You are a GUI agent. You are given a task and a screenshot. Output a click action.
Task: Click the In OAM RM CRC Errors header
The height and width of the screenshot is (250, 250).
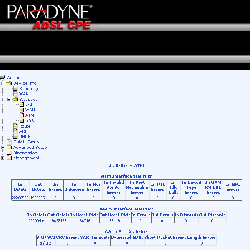pyautogui.click(x=213, y=187)
